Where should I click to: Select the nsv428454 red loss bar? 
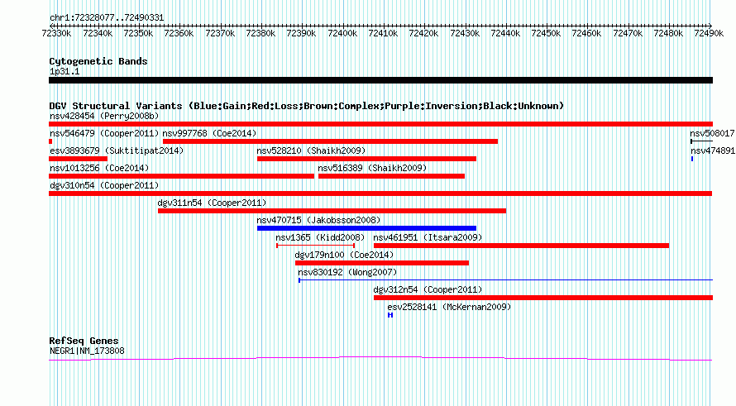point(380,124)
